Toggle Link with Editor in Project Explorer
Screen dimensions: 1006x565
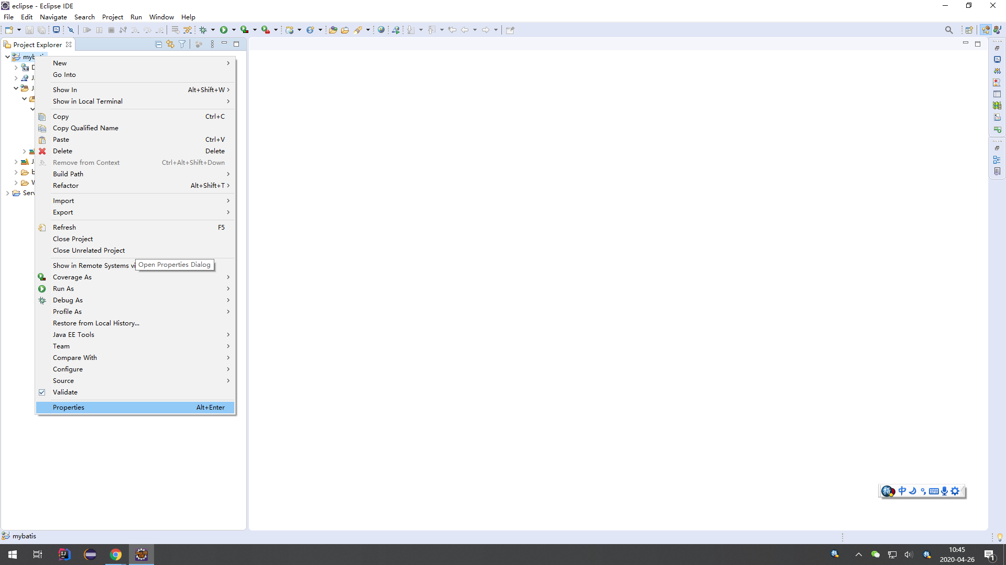pyautogui.click(x=170, y=44)
